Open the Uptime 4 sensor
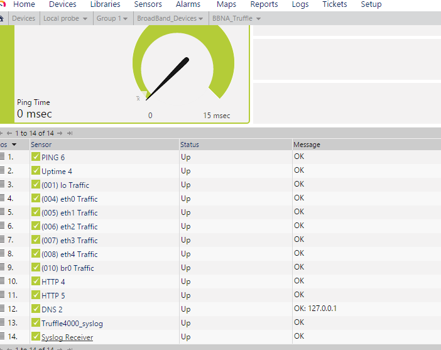 [57, 171]
